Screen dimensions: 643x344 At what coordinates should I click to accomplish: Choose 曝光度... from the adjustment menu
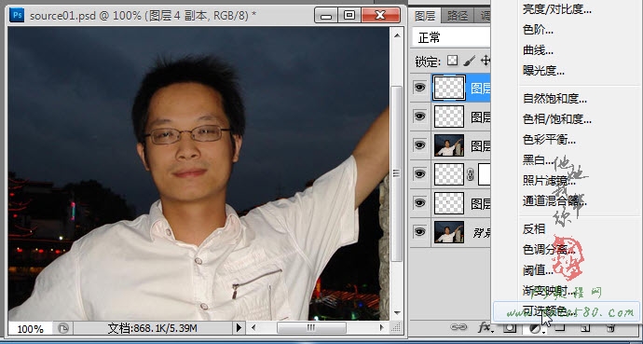tap(543, 71)
